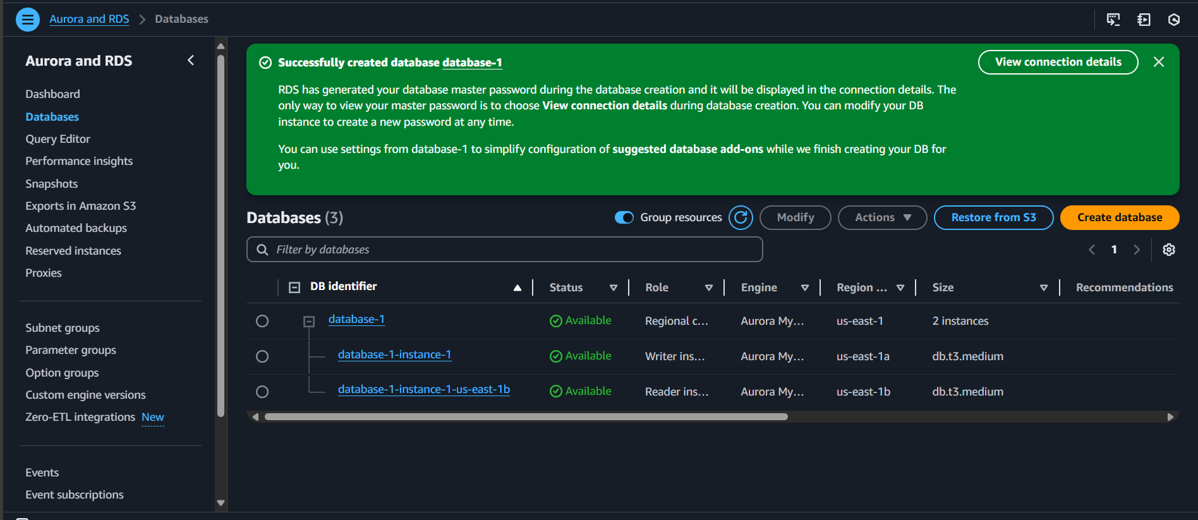Sort the table by Engine column
The image size is (1198, 520).
(x=804, y=287)
